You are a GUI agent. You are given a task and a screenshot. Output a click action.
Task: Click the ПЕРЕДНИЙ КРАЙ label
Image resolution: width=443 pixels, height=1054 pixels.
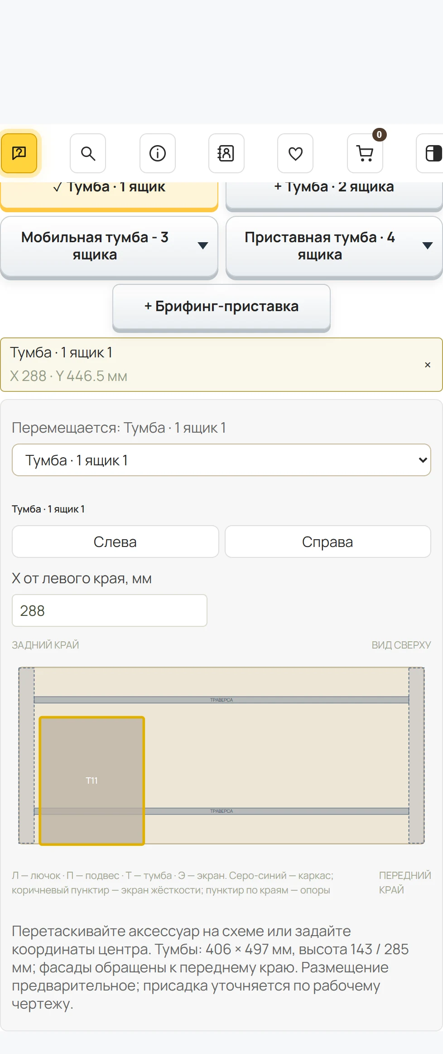pos(405,883)
